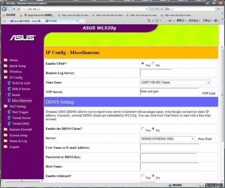The image size is (225, 188).
Task: Open the Tools (工具) menu
Action: point(207,21)
